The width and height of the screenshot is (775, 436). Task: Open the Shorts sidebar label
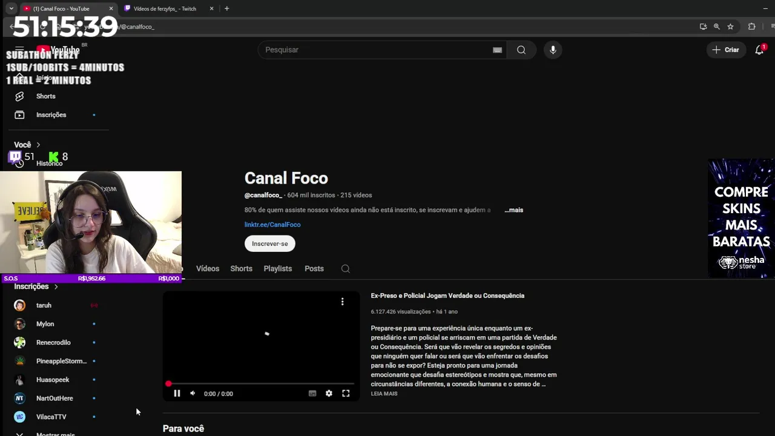coord(45,96)
